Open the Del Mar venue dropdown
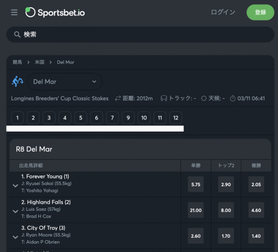278x252 pixels. [x=64, y=82]
